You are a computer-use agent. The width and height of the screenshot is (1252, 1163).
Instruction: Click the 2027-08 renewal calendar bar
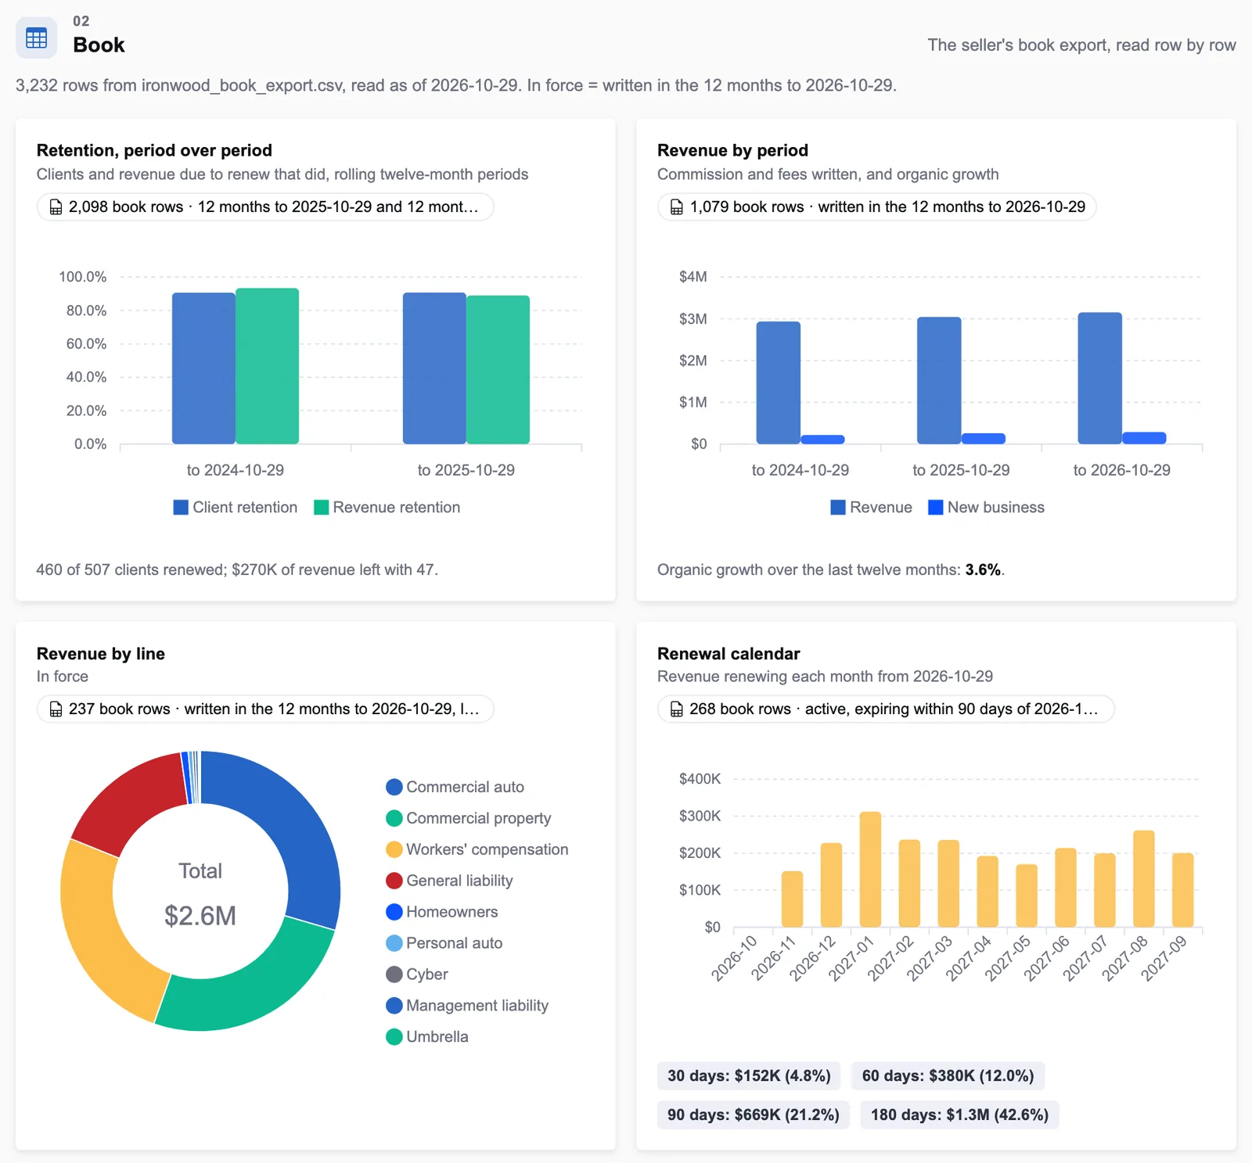click(x=1144, y=879)
